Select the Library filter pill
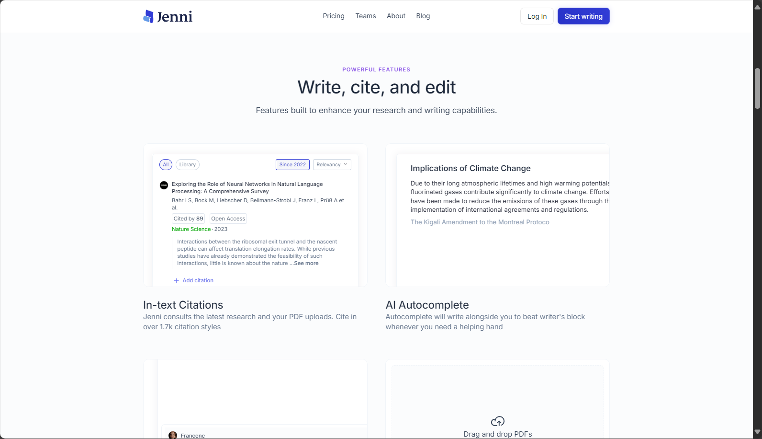The width and height of the screenshot is (762, 439). [x=188, y=164]
